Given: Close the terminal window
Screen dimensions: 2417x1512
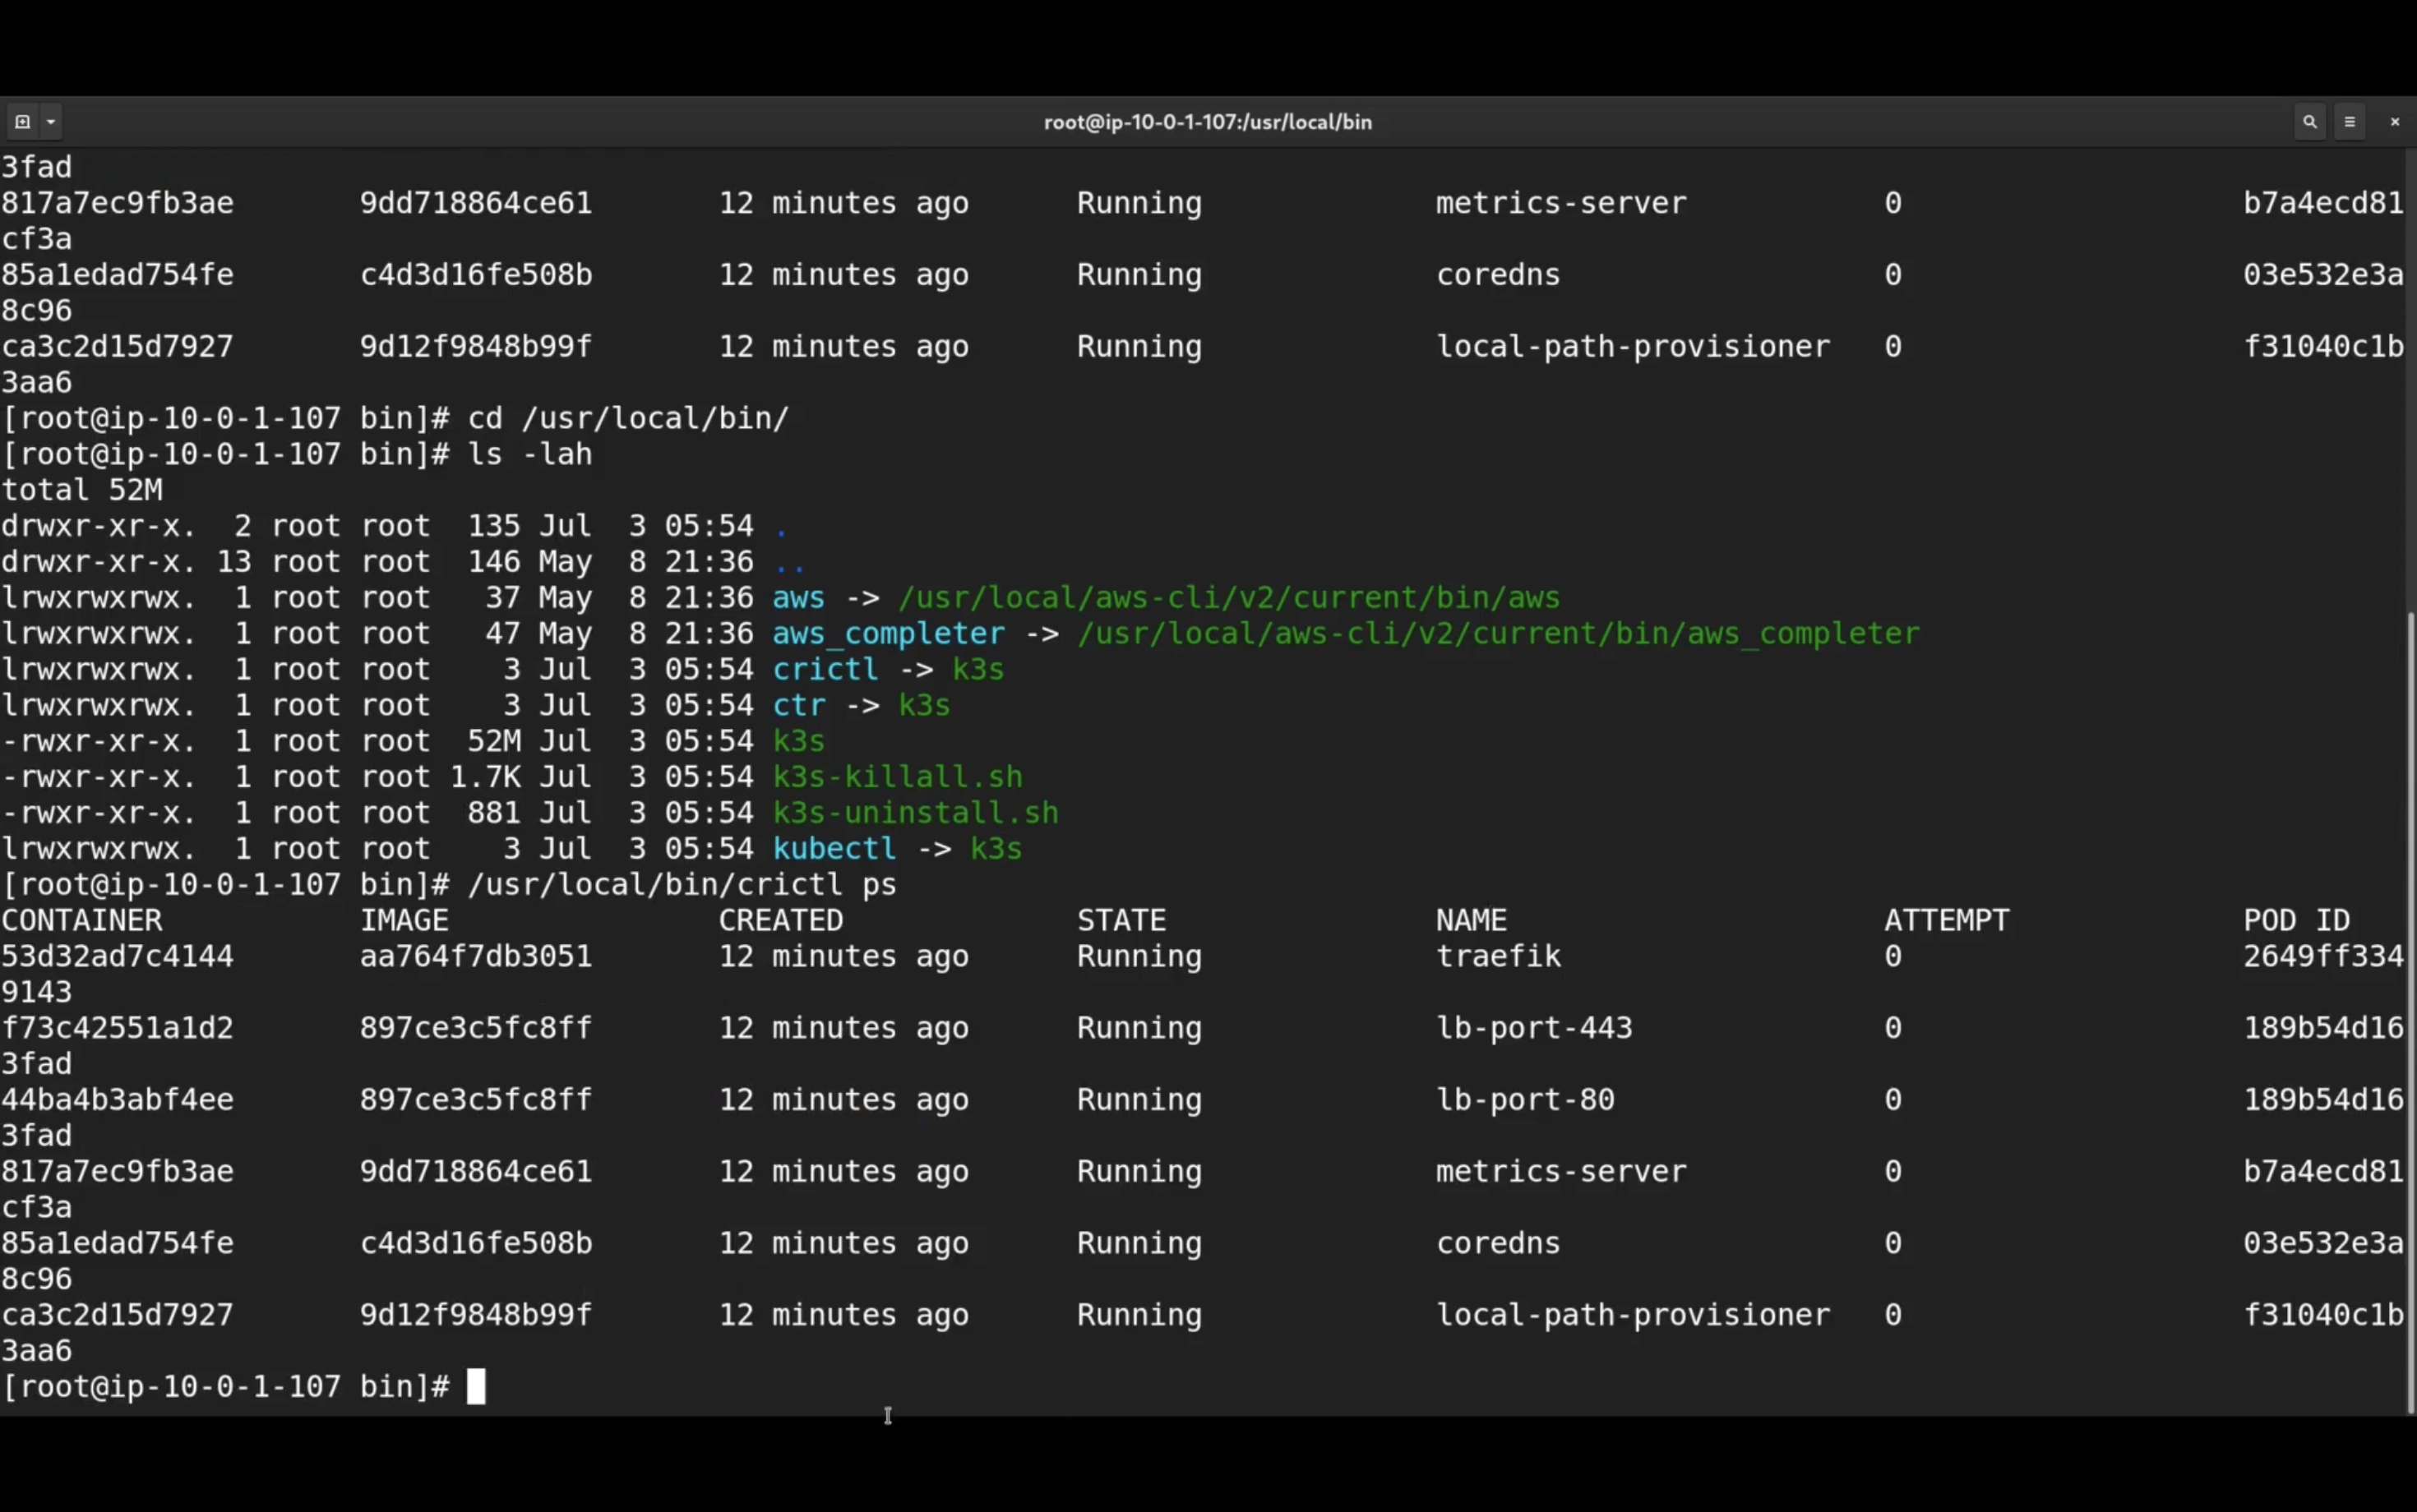Looking at the screenshot, I should [x=2395, y=122].
